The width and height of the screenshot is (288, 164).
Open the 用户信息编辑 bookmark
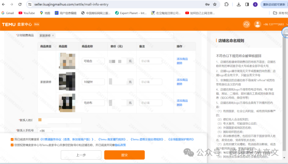[66, 13]
